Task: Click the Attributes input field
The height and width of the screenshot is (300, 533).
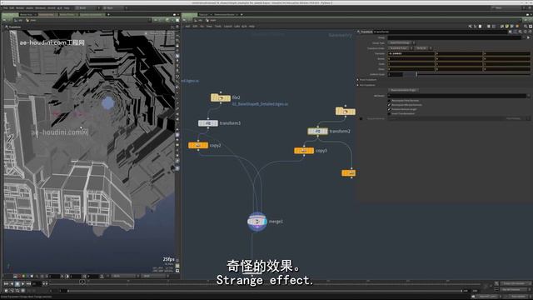Action: tap(457, 96)
